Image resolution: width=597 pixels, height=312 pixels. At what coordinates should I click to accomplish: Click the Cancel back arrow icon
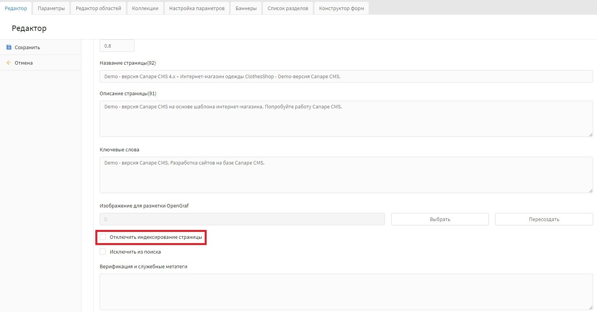tap(9, 63)
